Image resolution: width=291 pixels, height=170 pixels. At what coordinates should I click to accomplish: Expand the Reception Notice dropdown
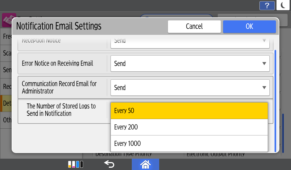click(190, 41)
